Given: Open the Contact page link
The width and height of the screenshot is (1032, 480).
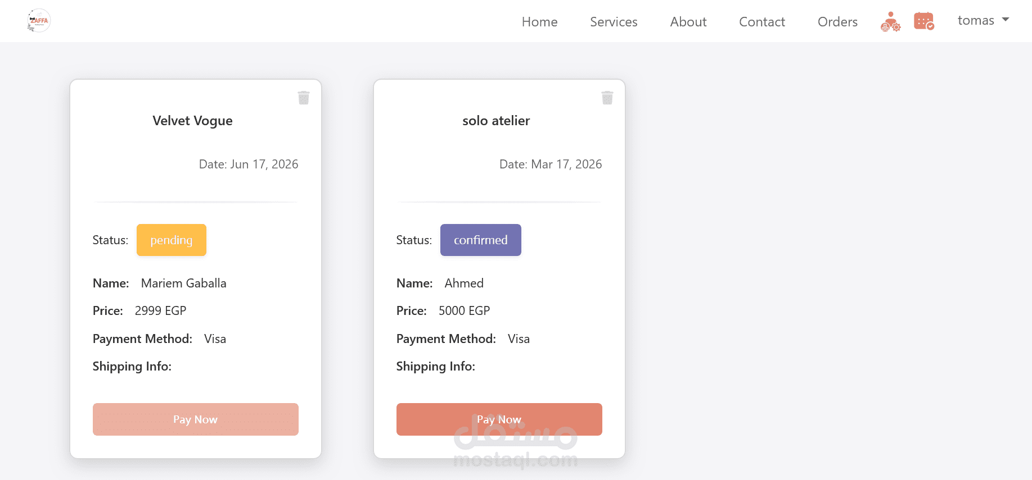Looking at the screenshot, I should coord(761,22).
